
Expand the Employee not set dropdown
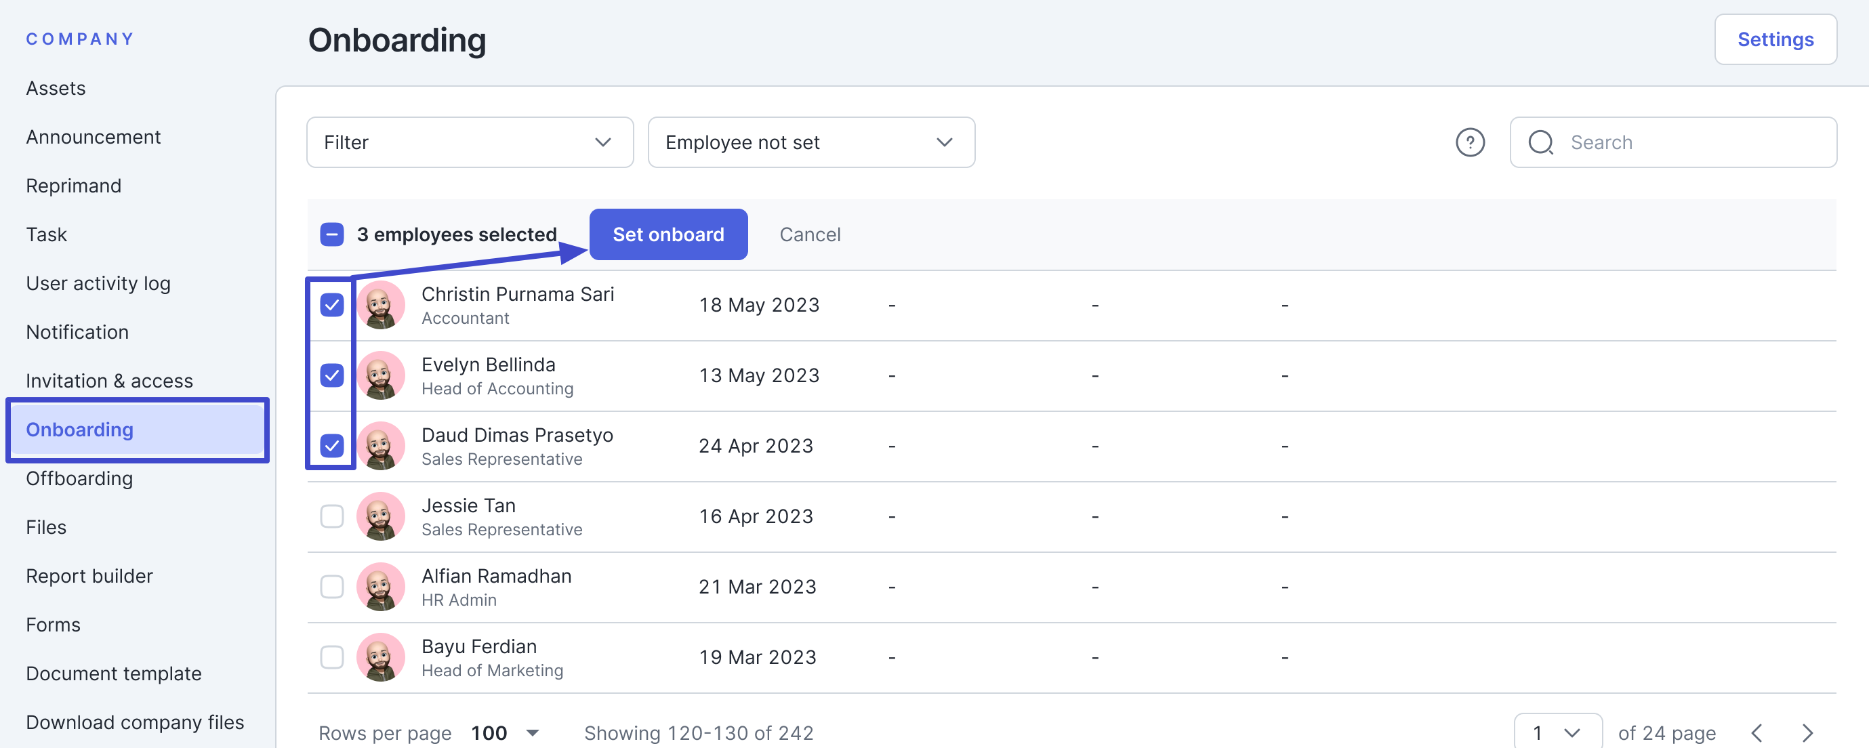coord(810,142)
